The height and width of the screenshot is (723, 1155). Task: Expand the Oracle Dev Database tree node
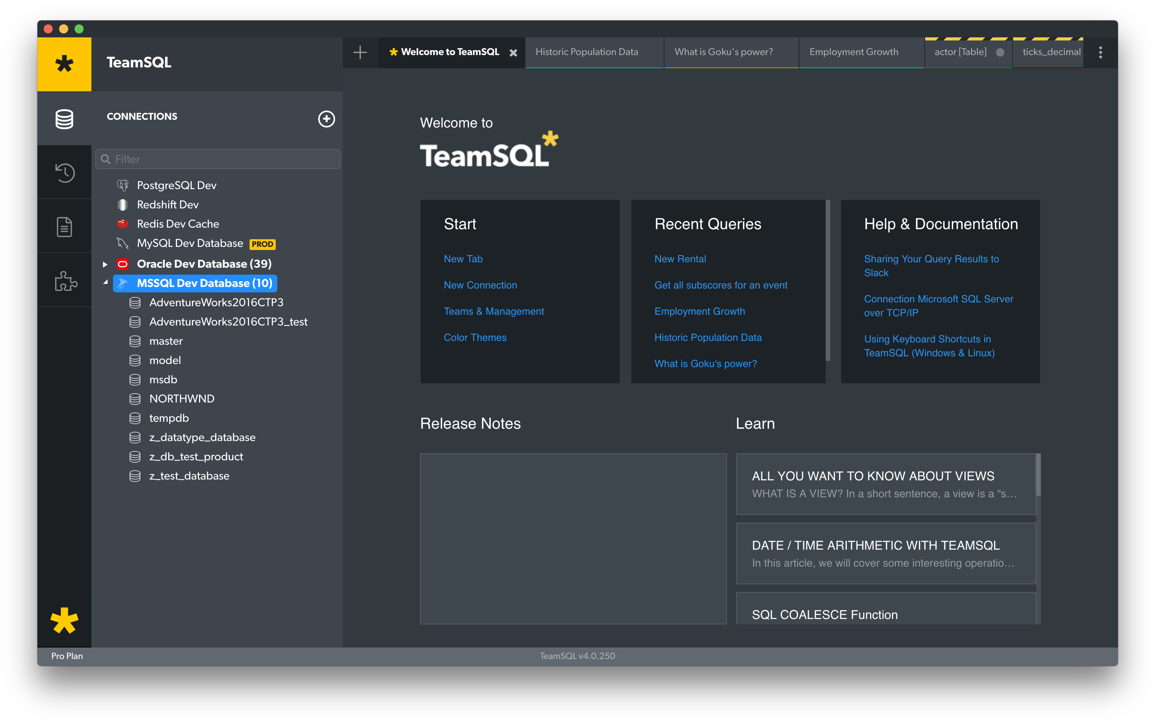coord(105,264)
